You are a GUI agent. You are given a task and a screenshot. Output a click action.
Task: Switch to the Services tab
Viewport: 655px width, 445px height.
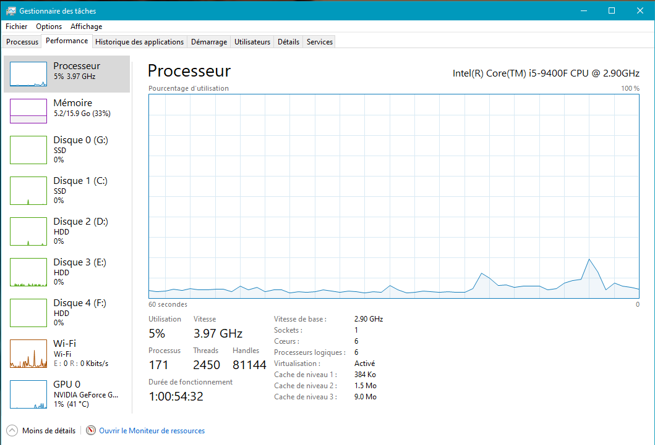[320, 42]
